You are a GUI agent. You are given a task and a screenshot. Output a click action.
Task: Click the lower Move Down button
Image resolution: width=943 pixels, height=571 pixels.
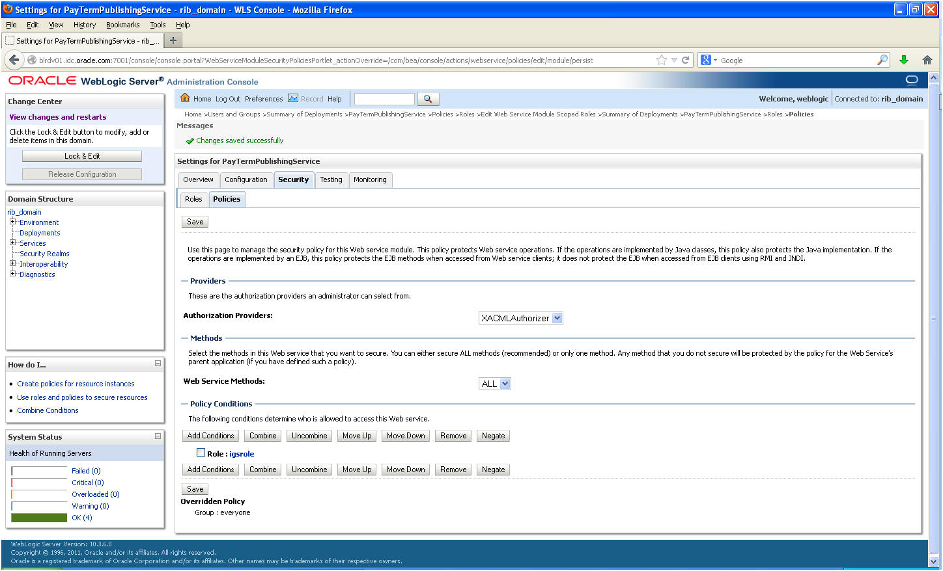[x=406, y=470]
